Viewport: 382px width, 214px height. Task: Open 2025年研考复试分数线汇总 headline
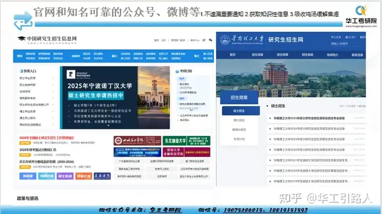tap(38, 150)
